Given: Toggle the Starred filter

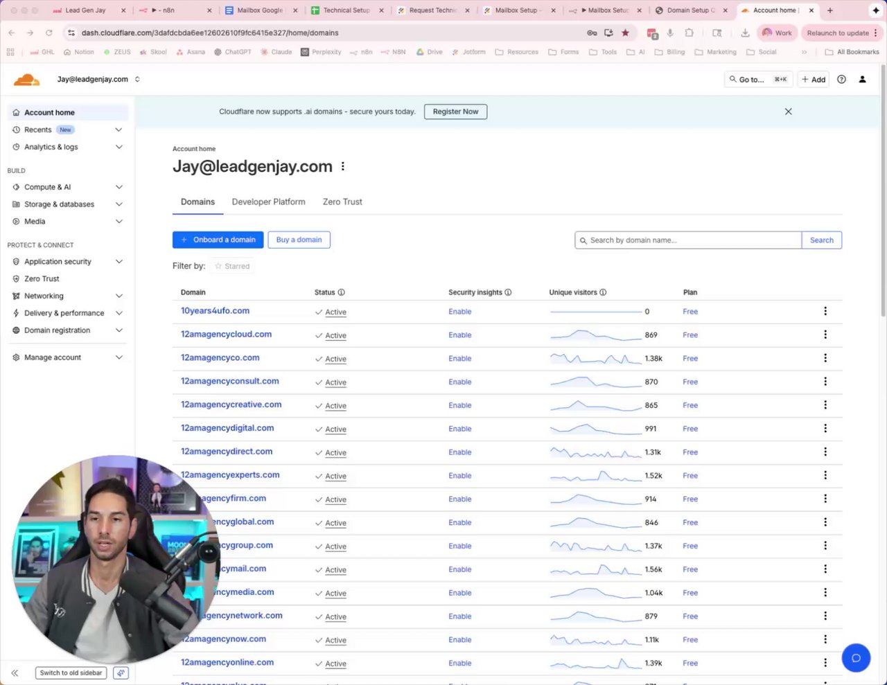Looking at the screenshot, I should pyautogui.click(x=232, y=266).
